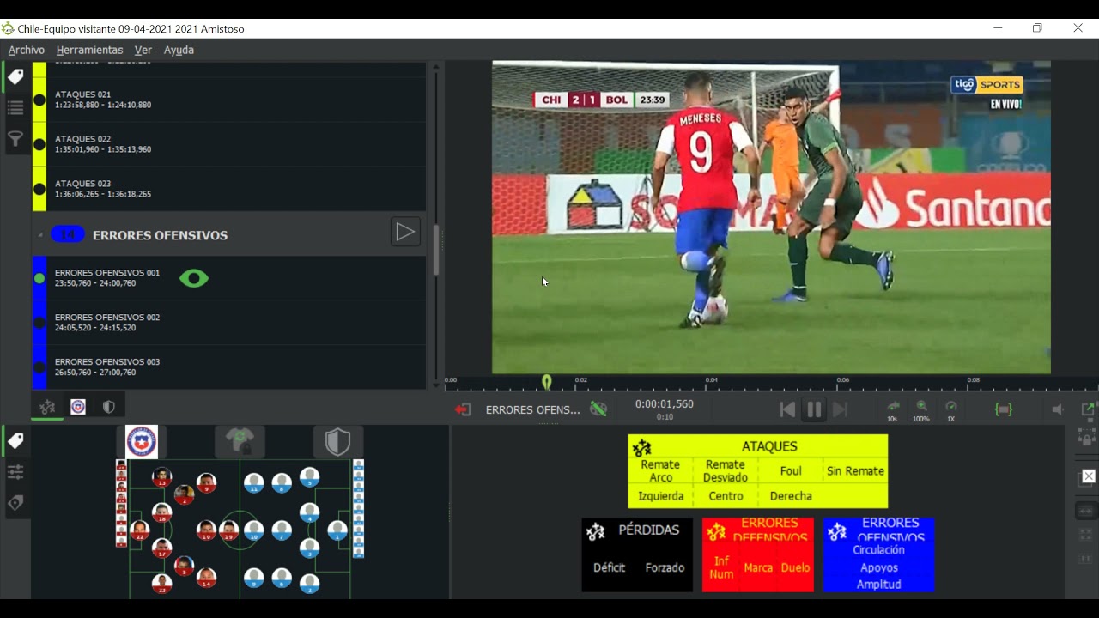Viewport: 1099px width, 618px height.
Task: Click the 10s jump icon
Action: [893, 410]
